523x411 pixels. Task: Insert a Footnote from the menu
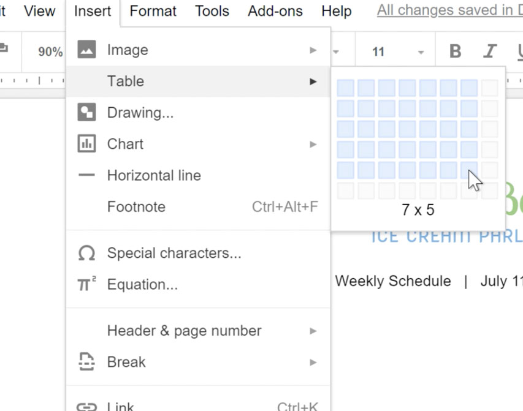(136, 207)
